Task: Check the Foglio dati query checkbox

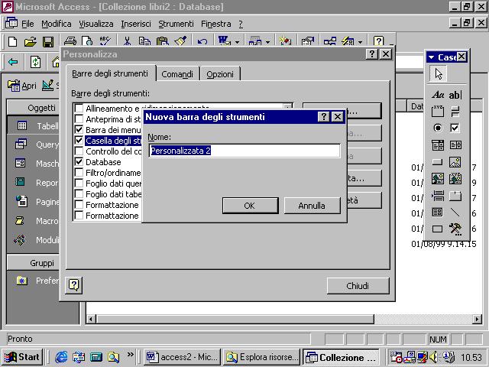Action: coord(79,183)
